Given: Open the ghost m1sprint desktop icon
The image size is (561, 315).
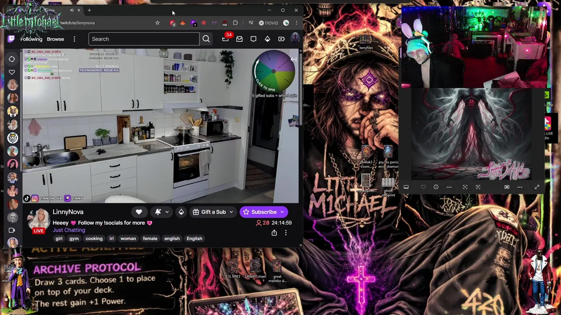Looking at the screenshot, I should pos(388,186).
